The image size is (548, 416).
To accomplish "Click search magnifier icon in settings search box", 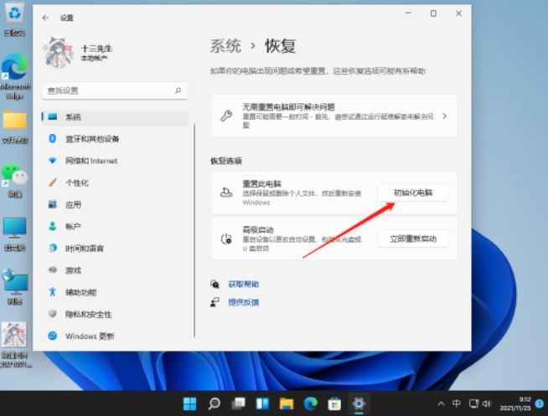I will (178, 90).
